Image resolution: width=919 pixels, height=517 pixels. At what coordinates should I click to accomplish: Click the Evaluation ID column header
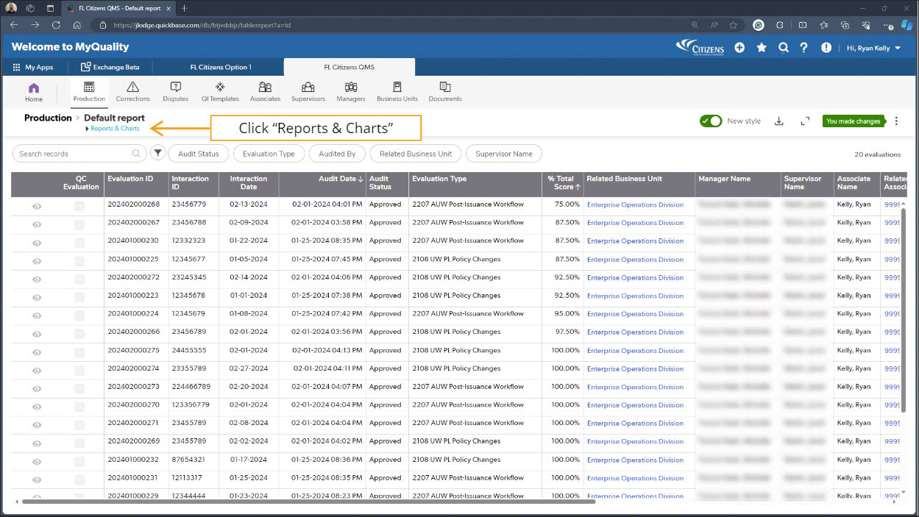click(x=136, y=183)
